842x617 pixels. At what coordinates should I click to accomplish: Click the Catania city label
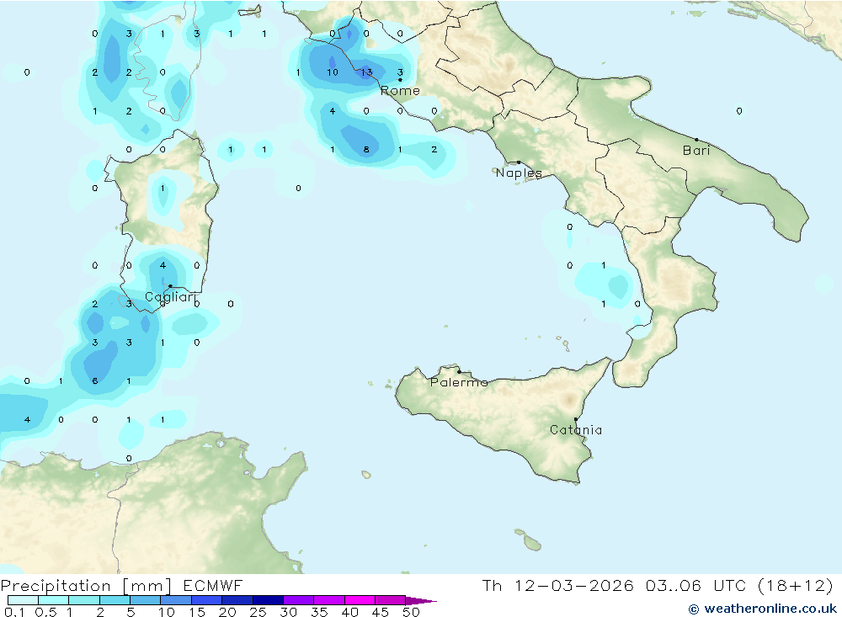[x=576, y=429]
